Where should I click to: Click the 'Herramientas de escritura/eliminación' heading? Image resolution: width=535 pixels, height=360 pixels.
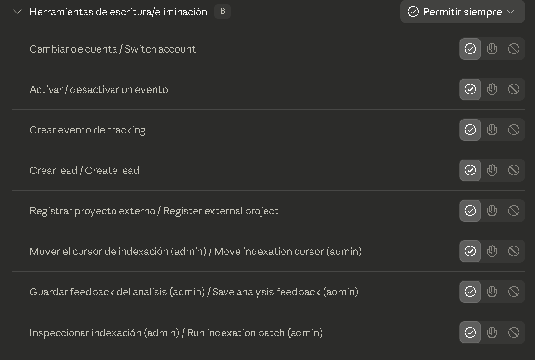tap(118, 12)
